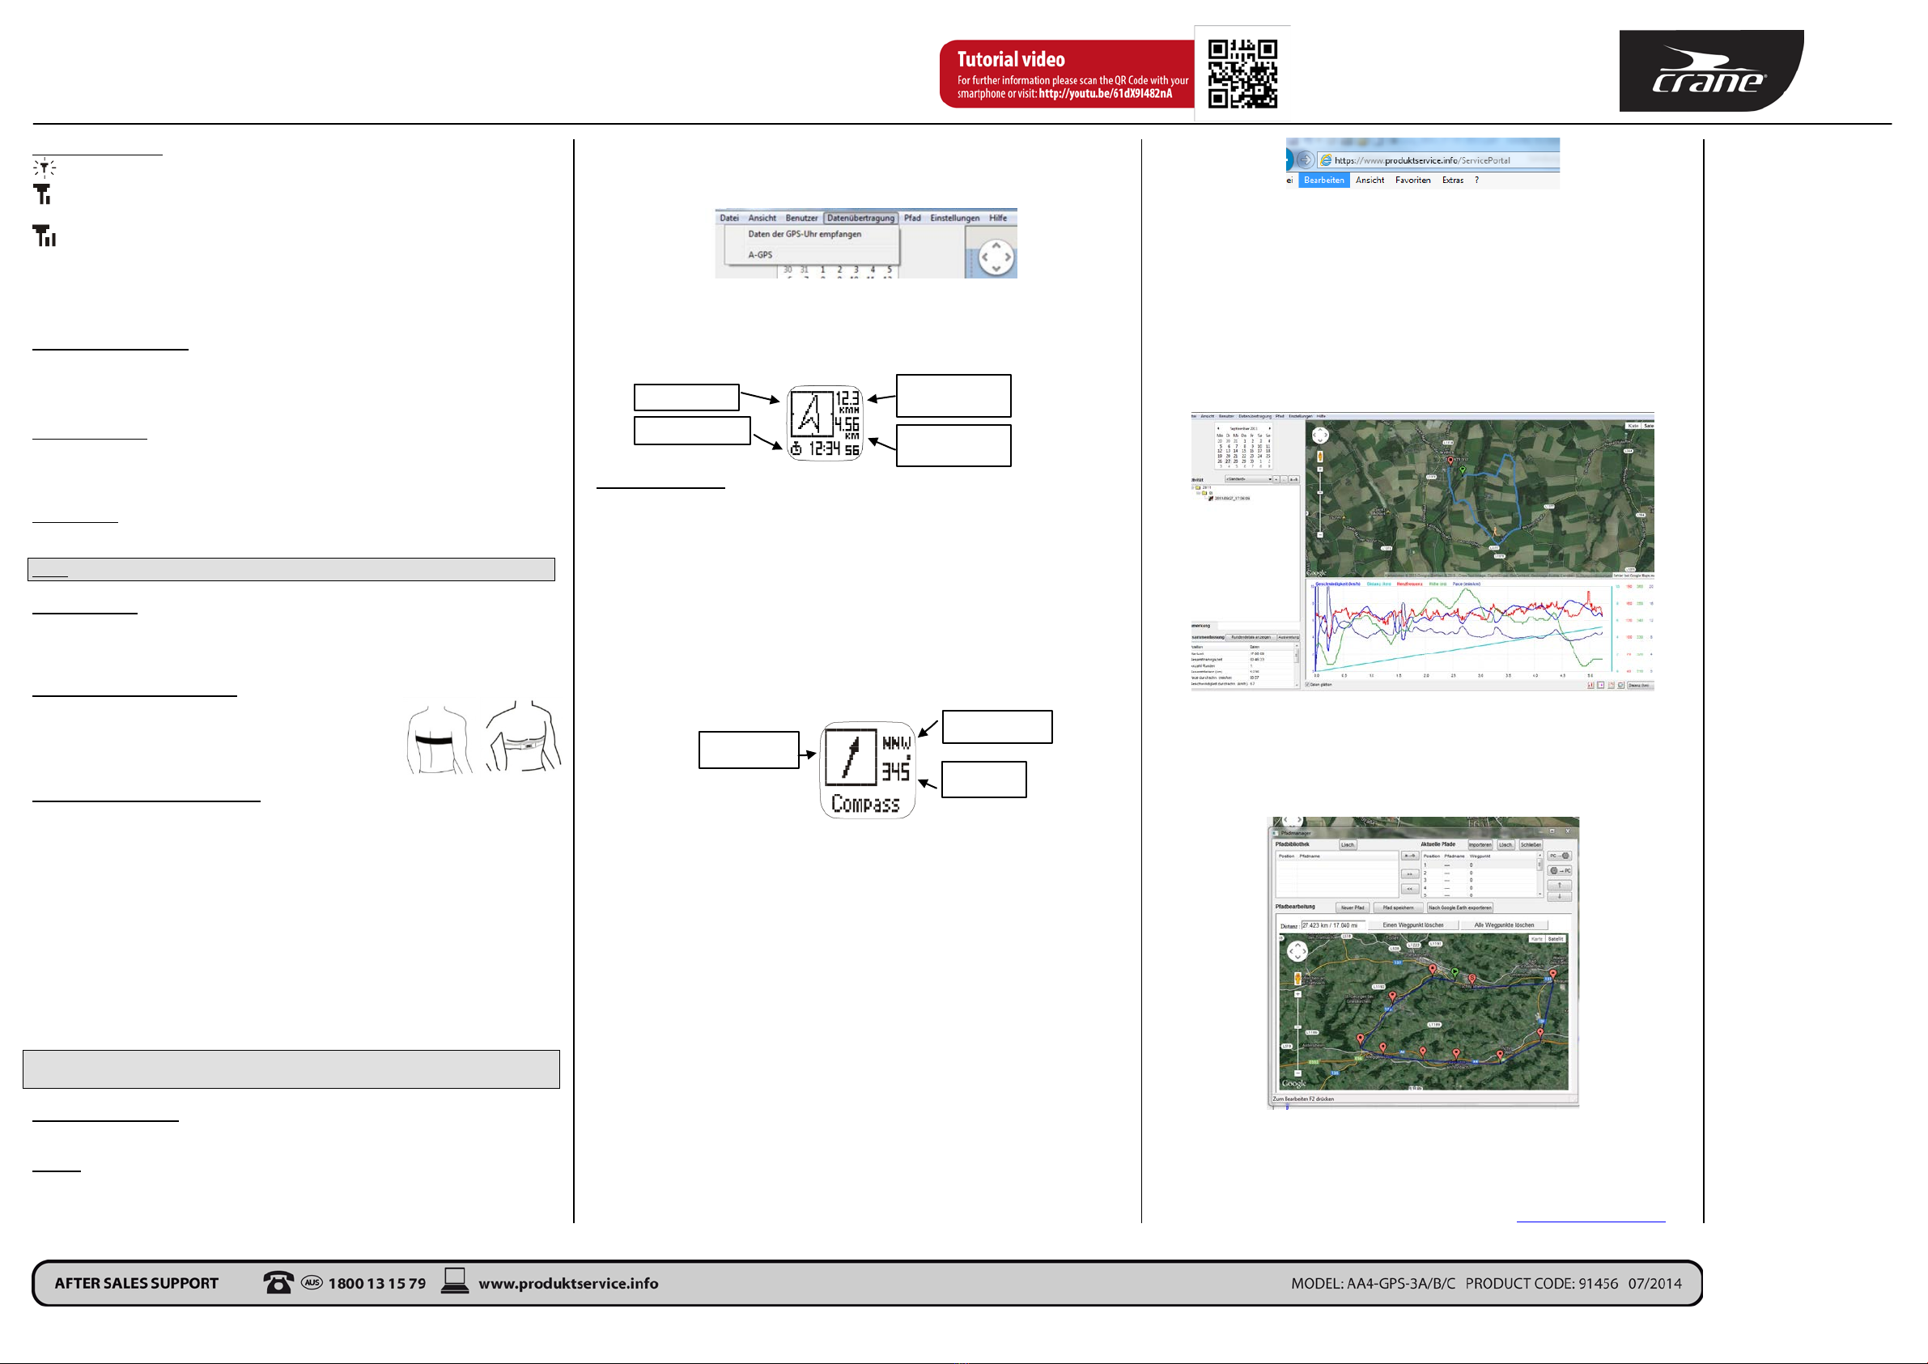Open the Datei menu above the dropdown
The height and width of the screenshot is (1364, 1928).
729,218
